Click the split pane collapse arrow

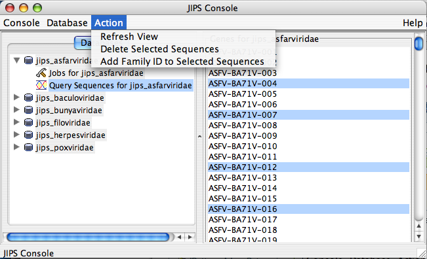(x=199, y=137)
